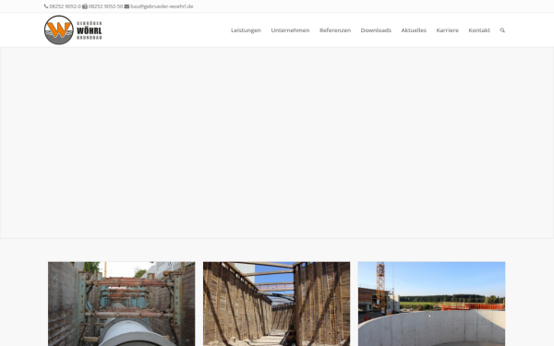Click fax number 08252 9052-50
This screenshot has width=554, height=346.
pos(105,6)
